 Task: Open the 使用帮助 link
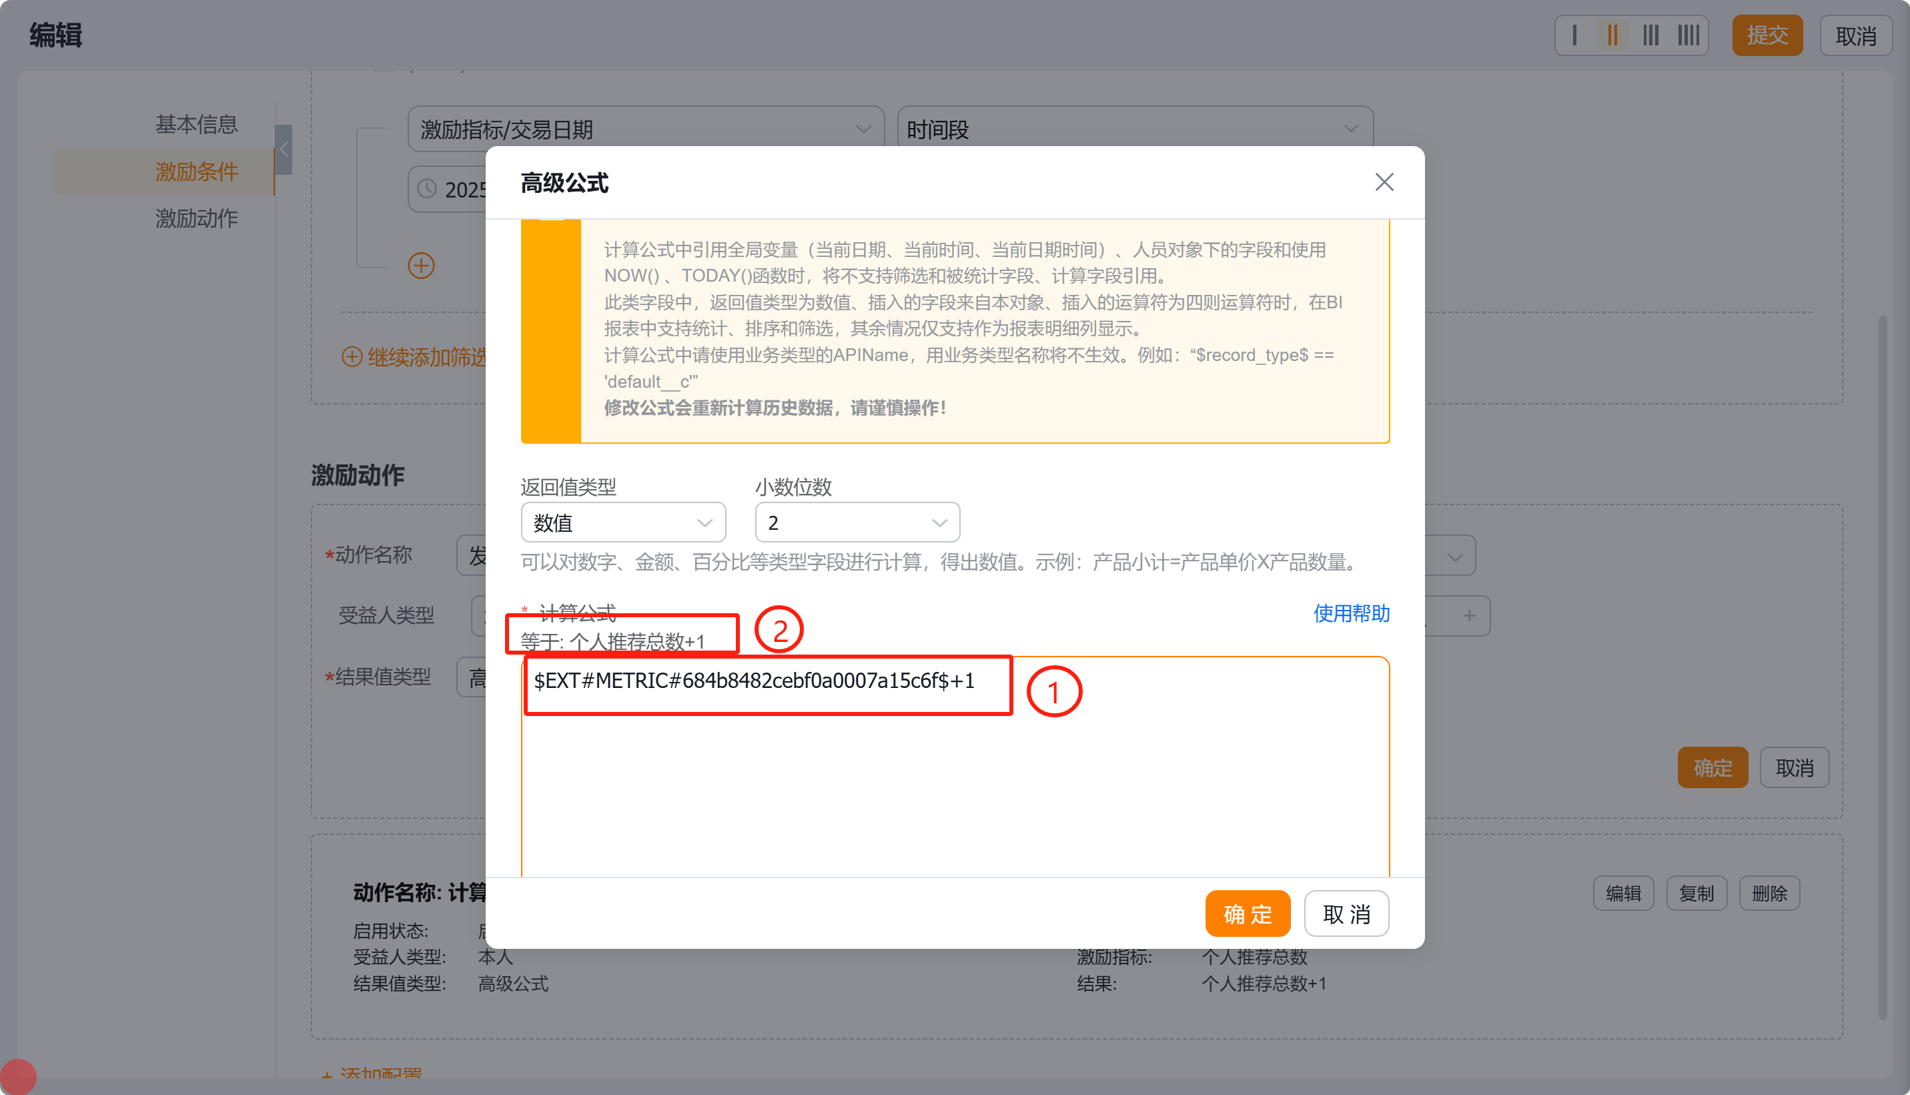[x=1351, y=614]
